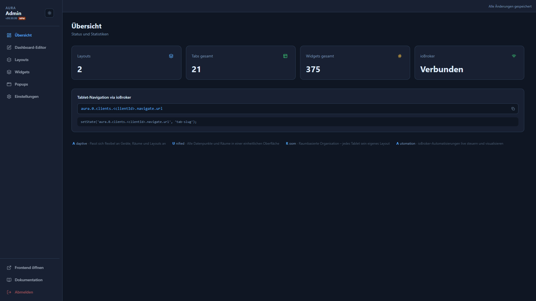Open the frontend via Frontend öffnen
Viewport: 536px width, 301px height.
click(x=30, y=268)
